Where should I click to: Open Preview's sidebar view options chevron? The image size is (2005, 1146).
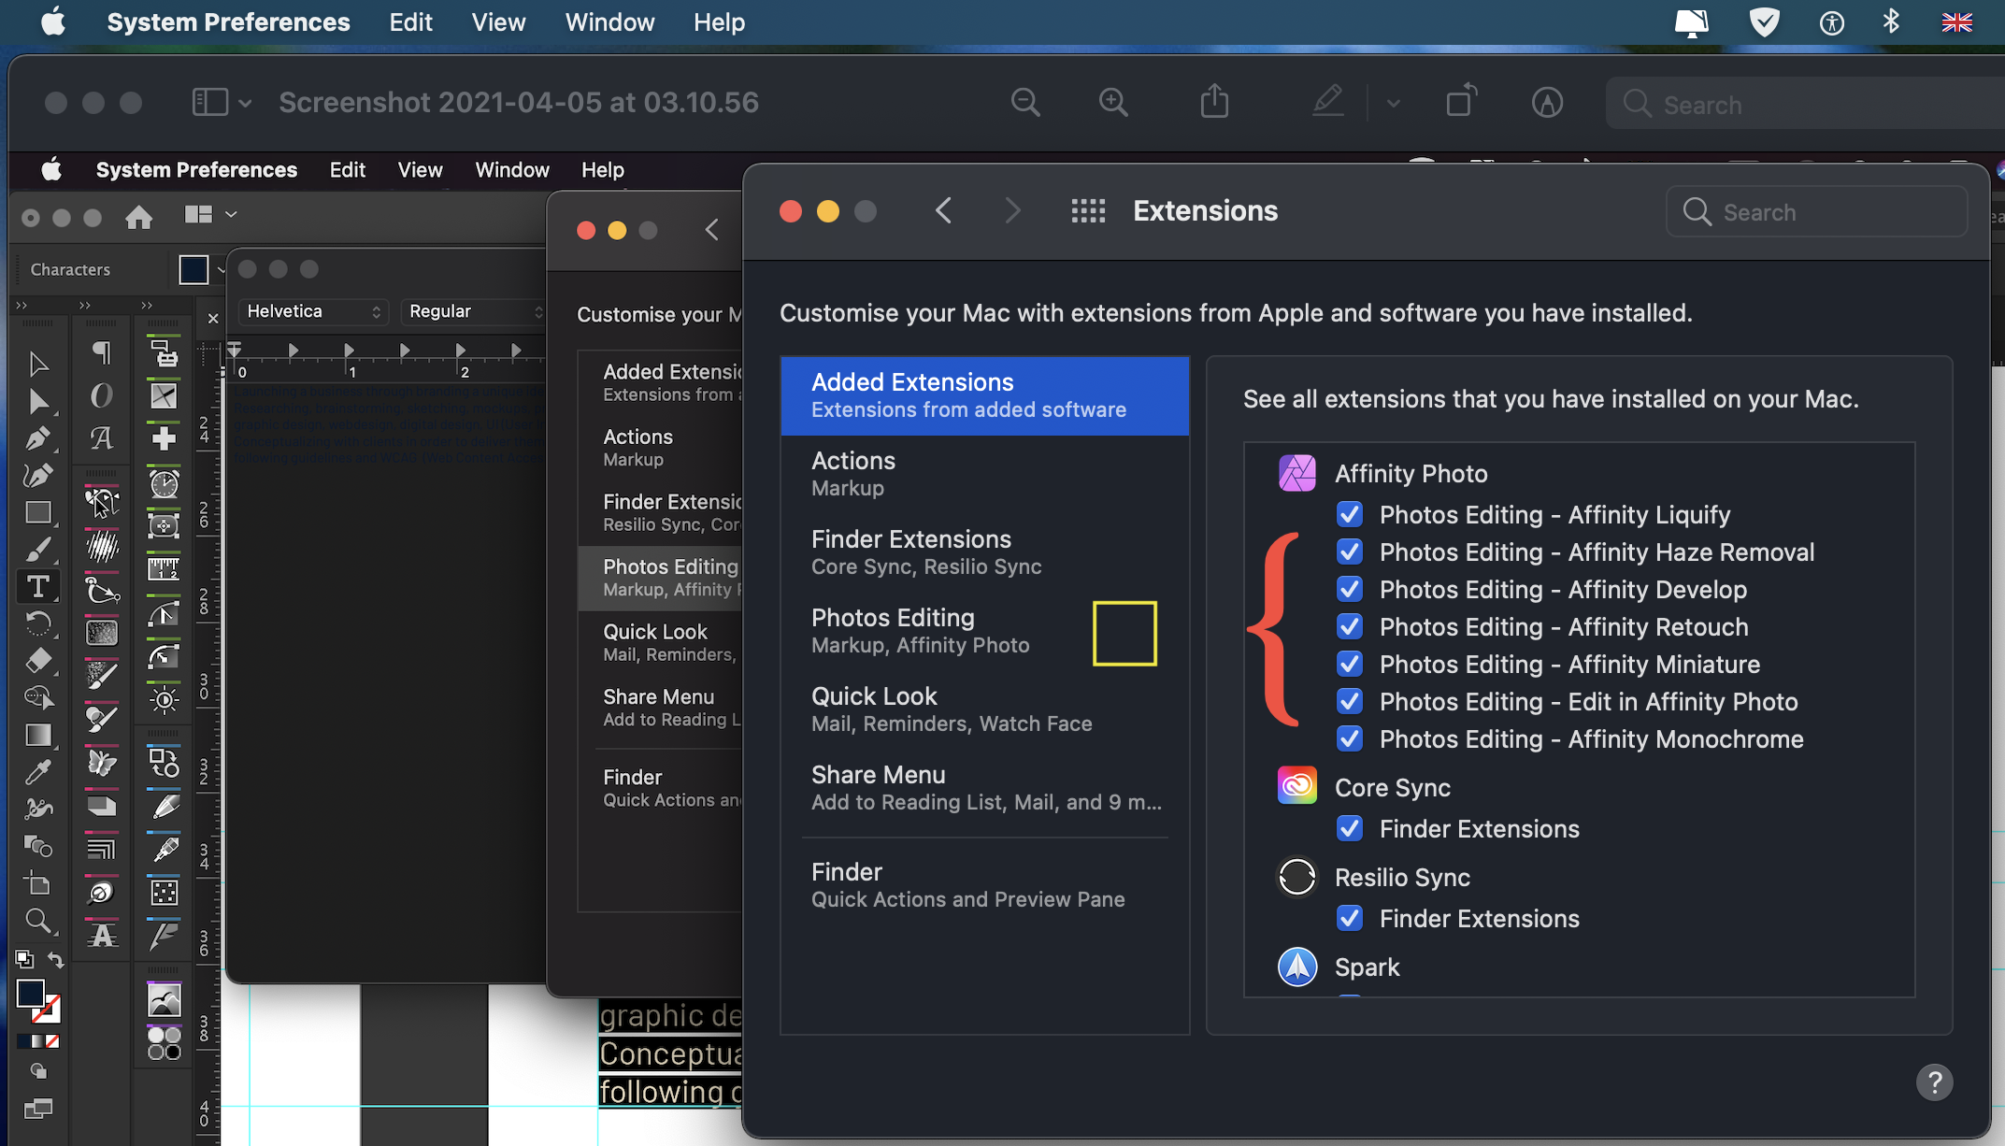click(x=245, y=103)
